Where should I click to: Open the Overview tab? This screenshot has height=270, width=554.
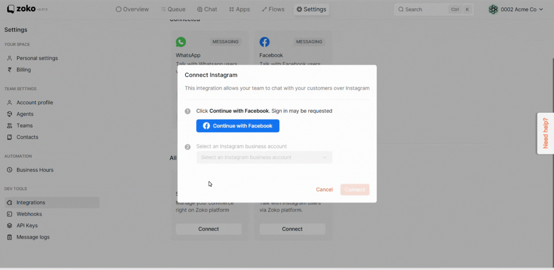pos(132,9)
